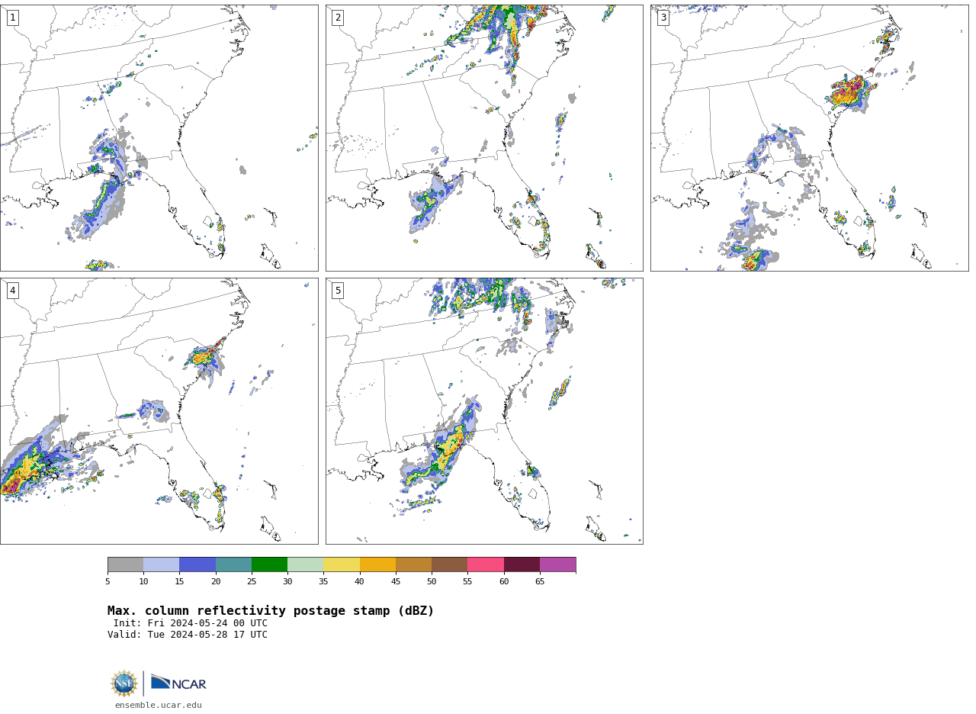Image resolution: width=976 pixels, height=714 pixels.
Task: Click the colorbar tick label 65
Action: 540,582
